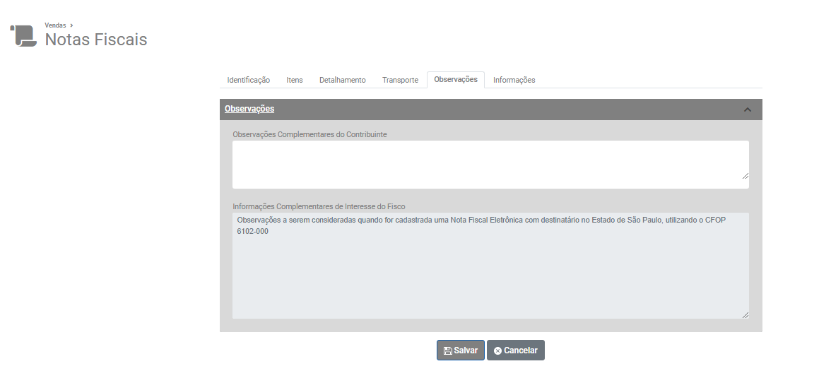This screenshot has height=383, width=831.
Task: Click the Notas Fiscais page title
Action: [x=96, y=39]
